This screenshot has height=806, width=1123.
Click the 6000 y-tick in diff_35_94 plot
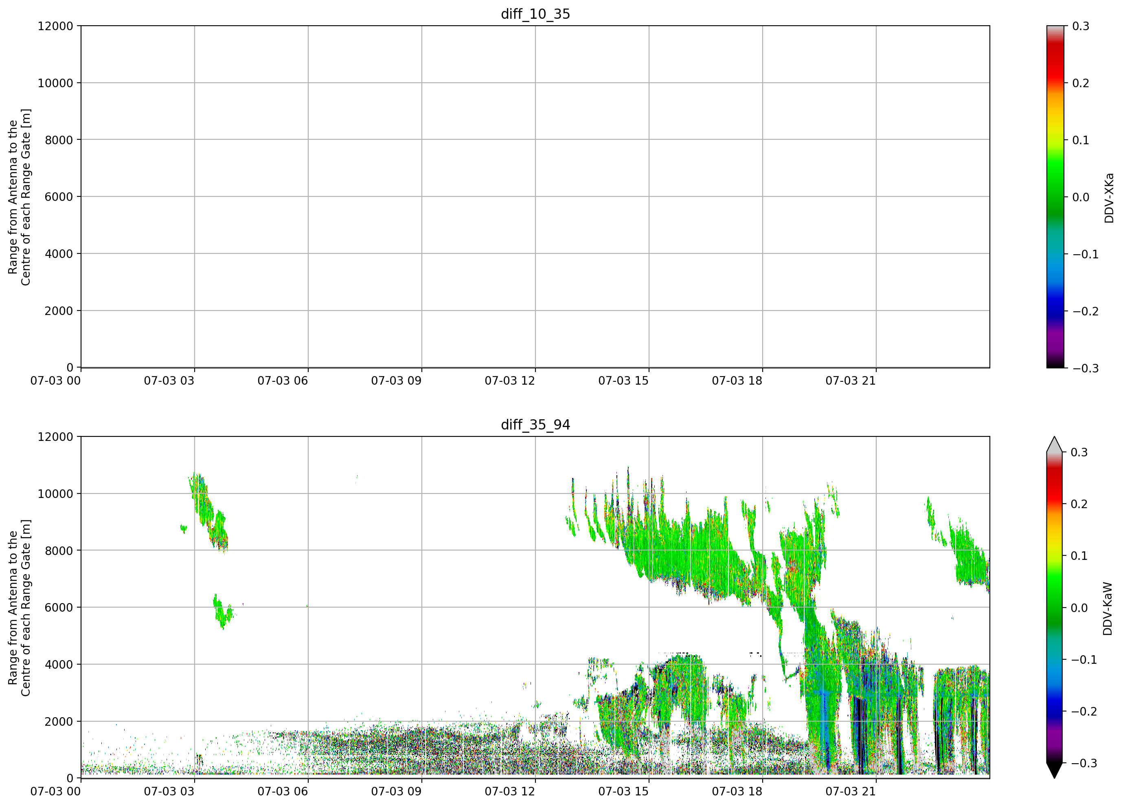(59, 607)
